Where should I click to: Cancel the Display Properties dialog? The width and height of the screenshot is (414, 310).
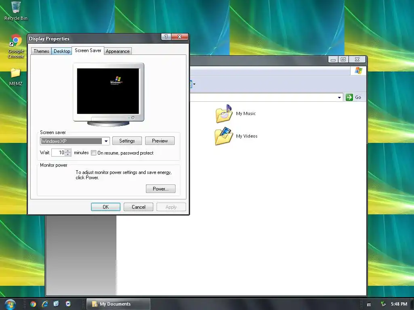pos(138,207)
